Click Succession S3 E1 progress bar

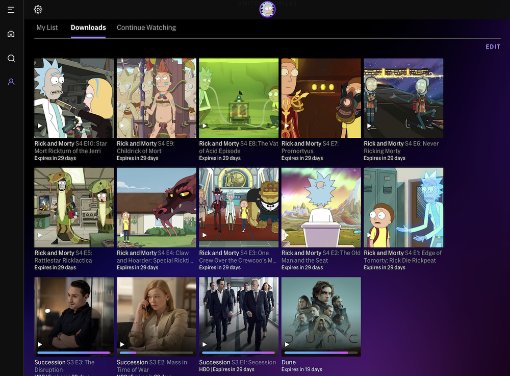239,353
